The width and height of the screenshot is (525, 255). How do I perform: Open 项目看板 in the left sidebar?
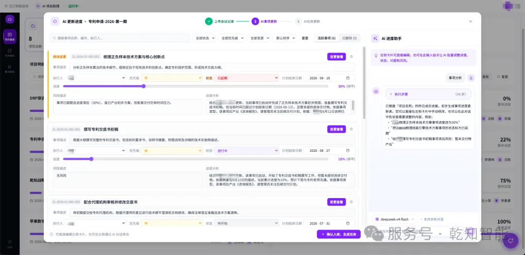(x=10, y=36)
